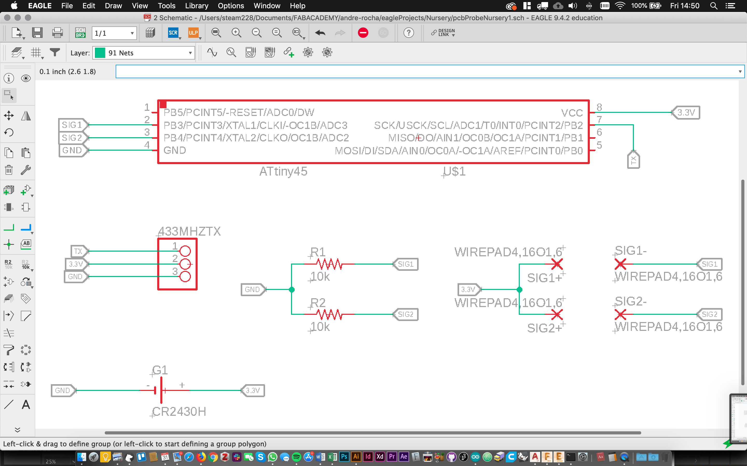Switch to board view via SCH/BRD icon

tap(80, 33)
